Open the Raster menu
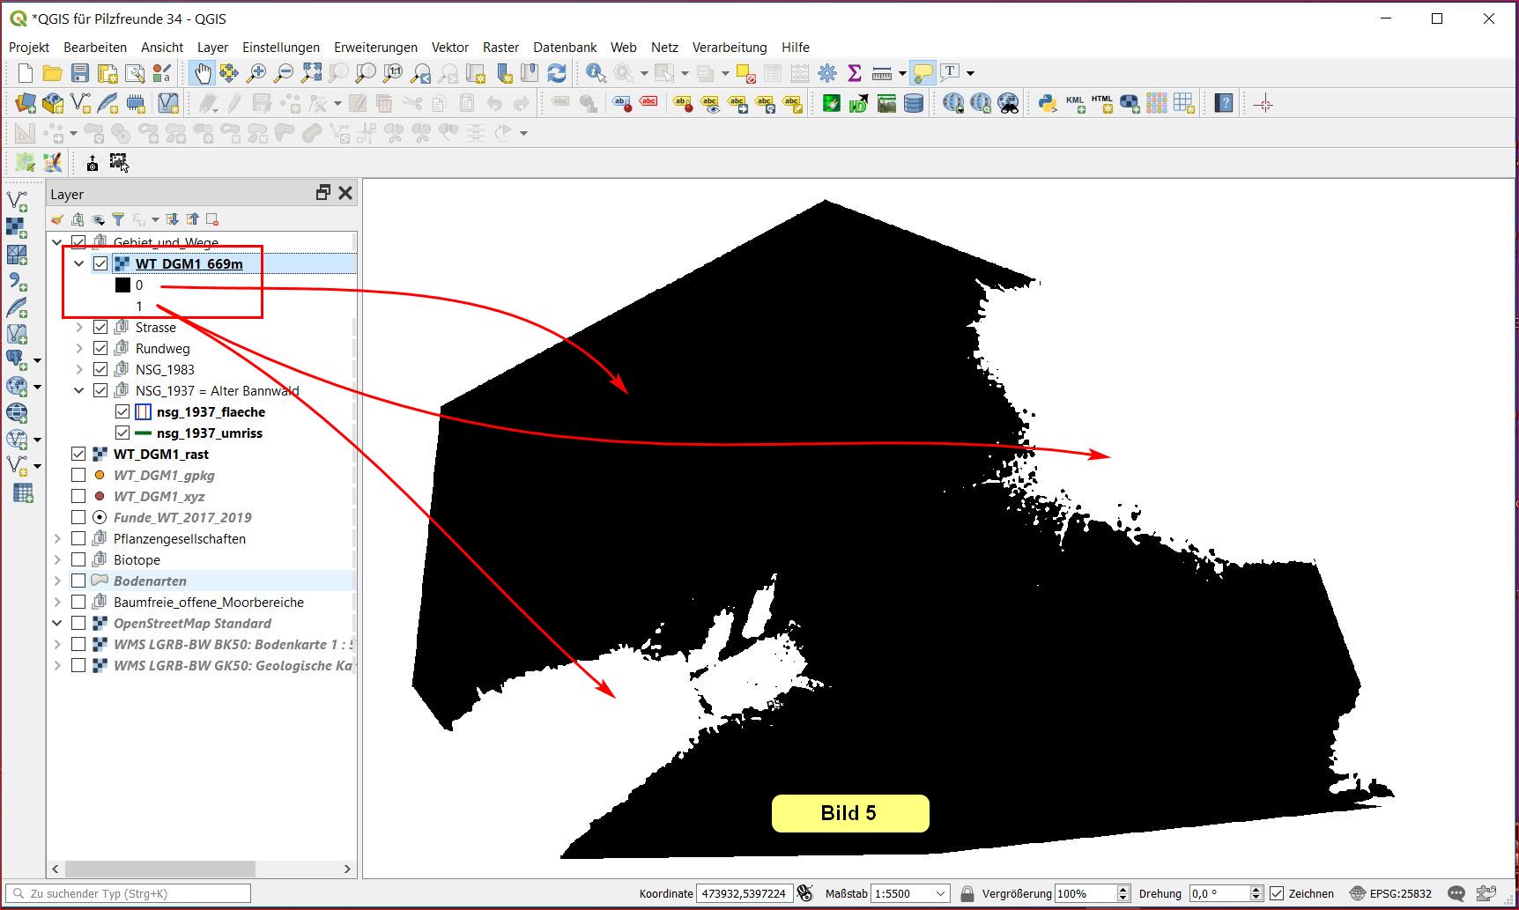 pyautogui.click(x=500, y=48)
